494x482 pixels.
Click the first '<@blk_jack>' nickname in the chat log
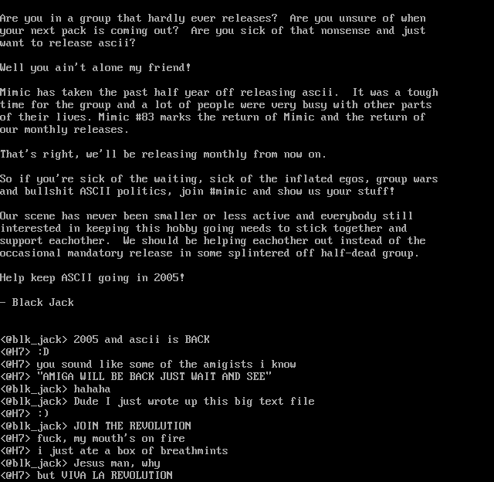pos(34,340)
